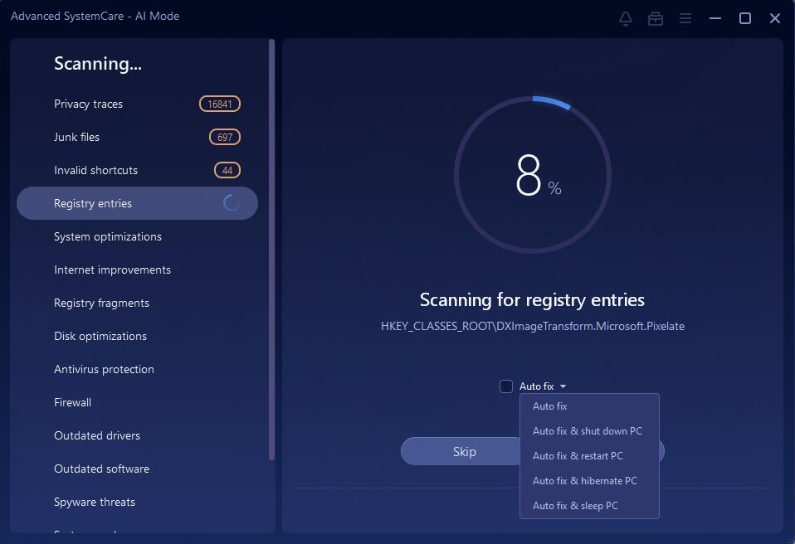Select the highlighted Registry entries row
Viewport: 795px width, 544px height.
pyautogui.click(x=137, y=203)
